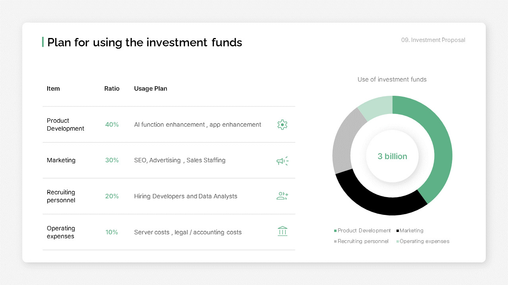Click the 40% ratio value
Image resolution: width=508 pixels, height=285 pixels.
tap(112, 125)
